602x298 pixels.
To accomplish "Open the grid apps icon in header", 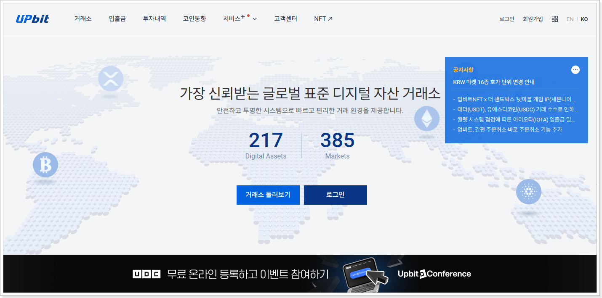I will (555, 19).
